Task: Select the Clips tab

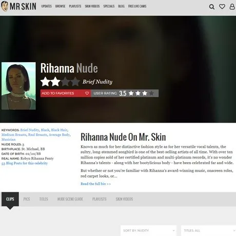Action: pos(10,199)
